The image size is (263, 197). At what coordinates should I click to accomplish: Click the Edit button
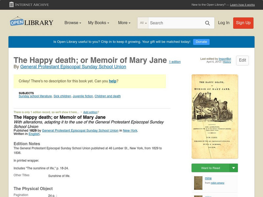(242, 60)
